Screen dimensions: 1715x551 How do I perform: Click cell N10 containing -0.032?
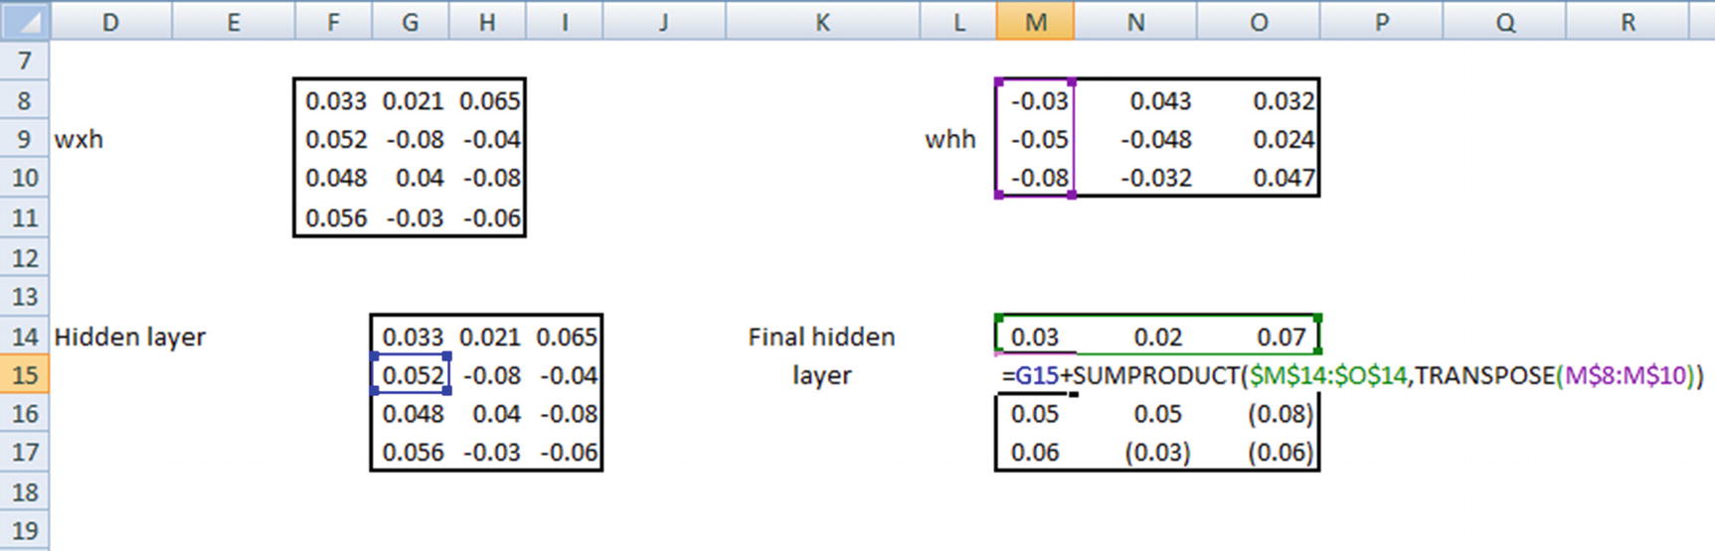pyautogui.click(x=1135, y=178)
